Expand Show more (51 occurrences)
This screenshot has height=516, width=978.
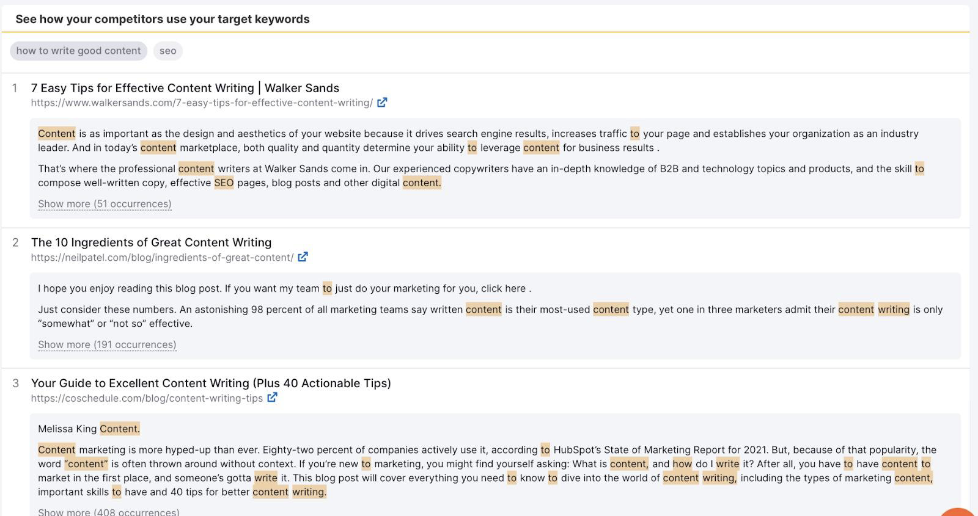(x=105, y=204)
